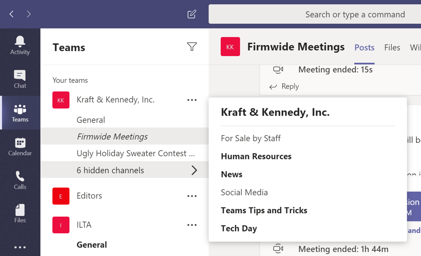The width and height of the screenshot is (421, 256).
Task: Click Reply under the ended meeting
Action: [x=284, y=86]
